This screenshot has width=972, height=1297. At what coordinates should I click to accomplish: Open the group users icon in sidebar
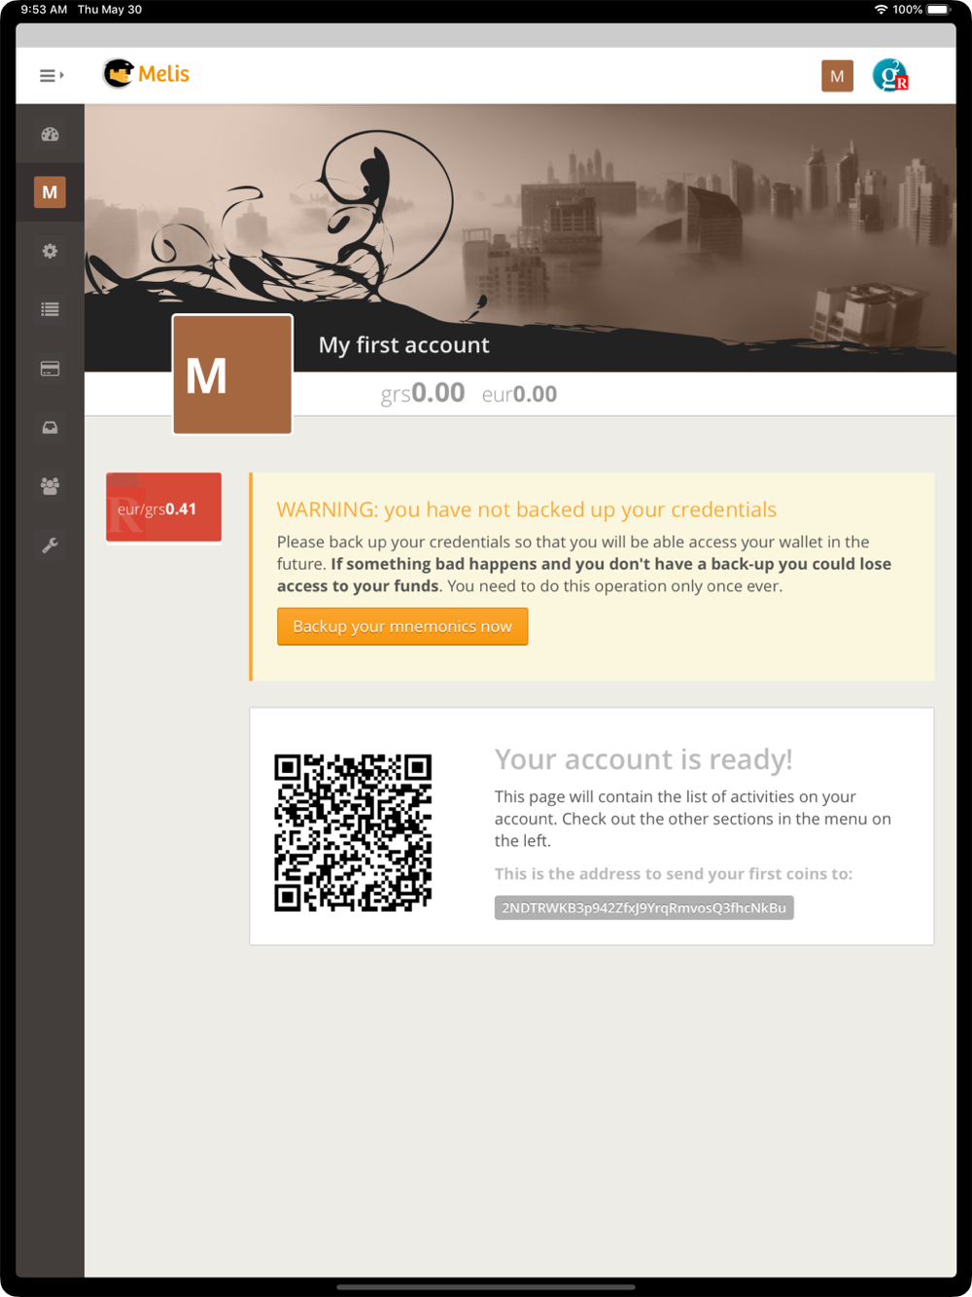50,486
